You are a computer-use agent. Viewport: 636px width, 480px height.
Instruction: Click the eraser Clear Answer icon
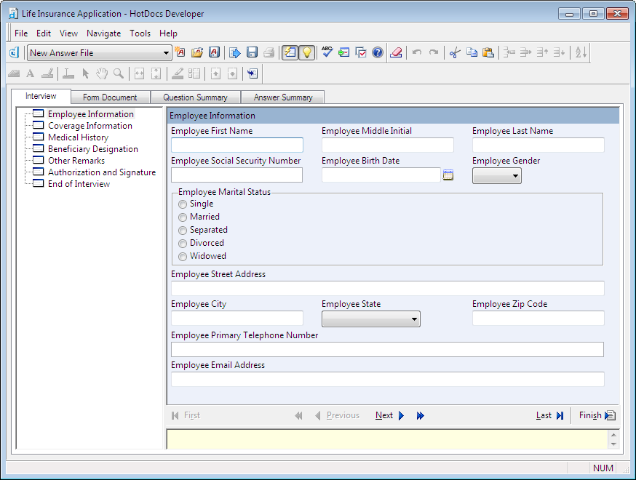coord(396,52)
